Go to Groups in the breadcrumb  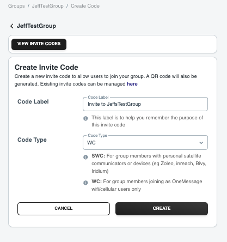[x=16, y=6]
